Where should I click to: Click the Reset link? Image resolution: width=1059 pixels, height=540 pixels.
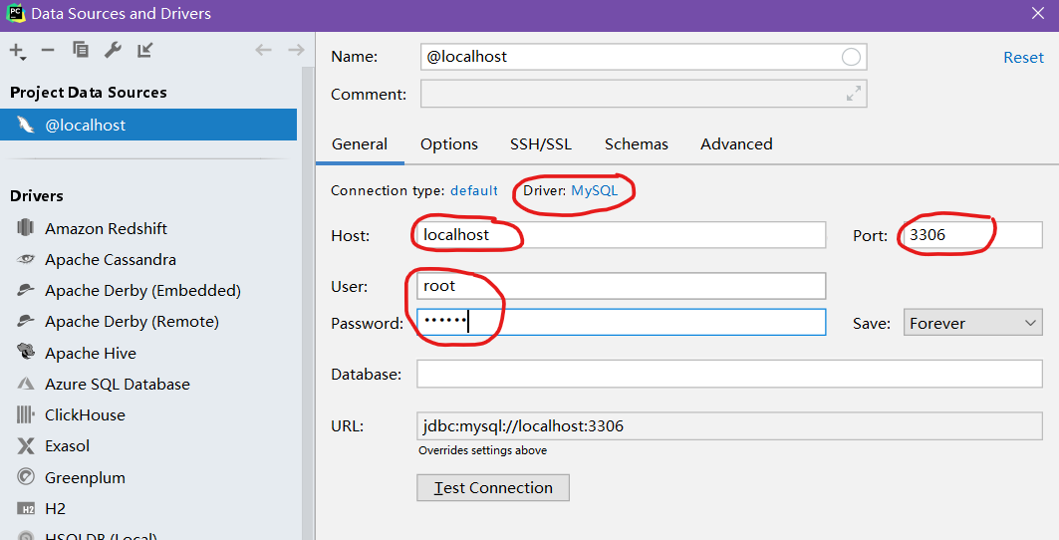pos(1023,58)
